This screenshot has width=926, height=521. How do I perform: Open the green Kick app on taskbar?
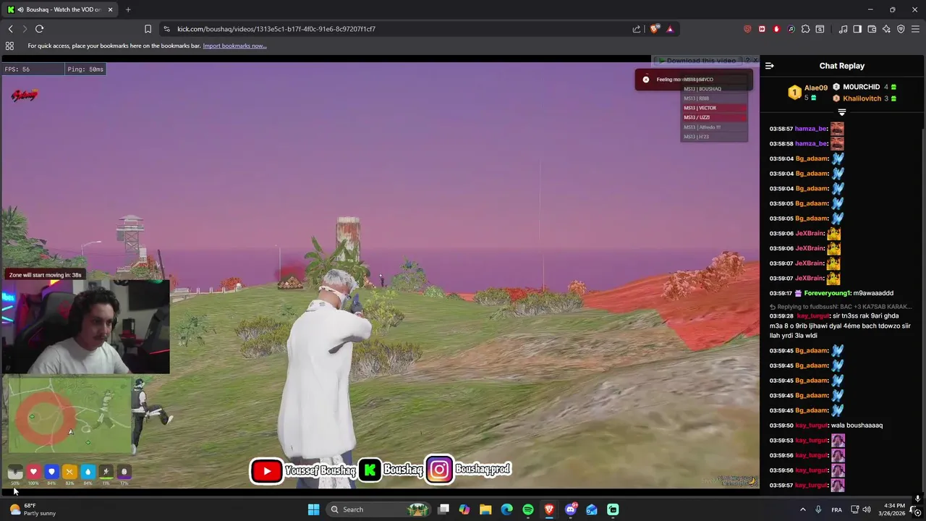point(613,509)
